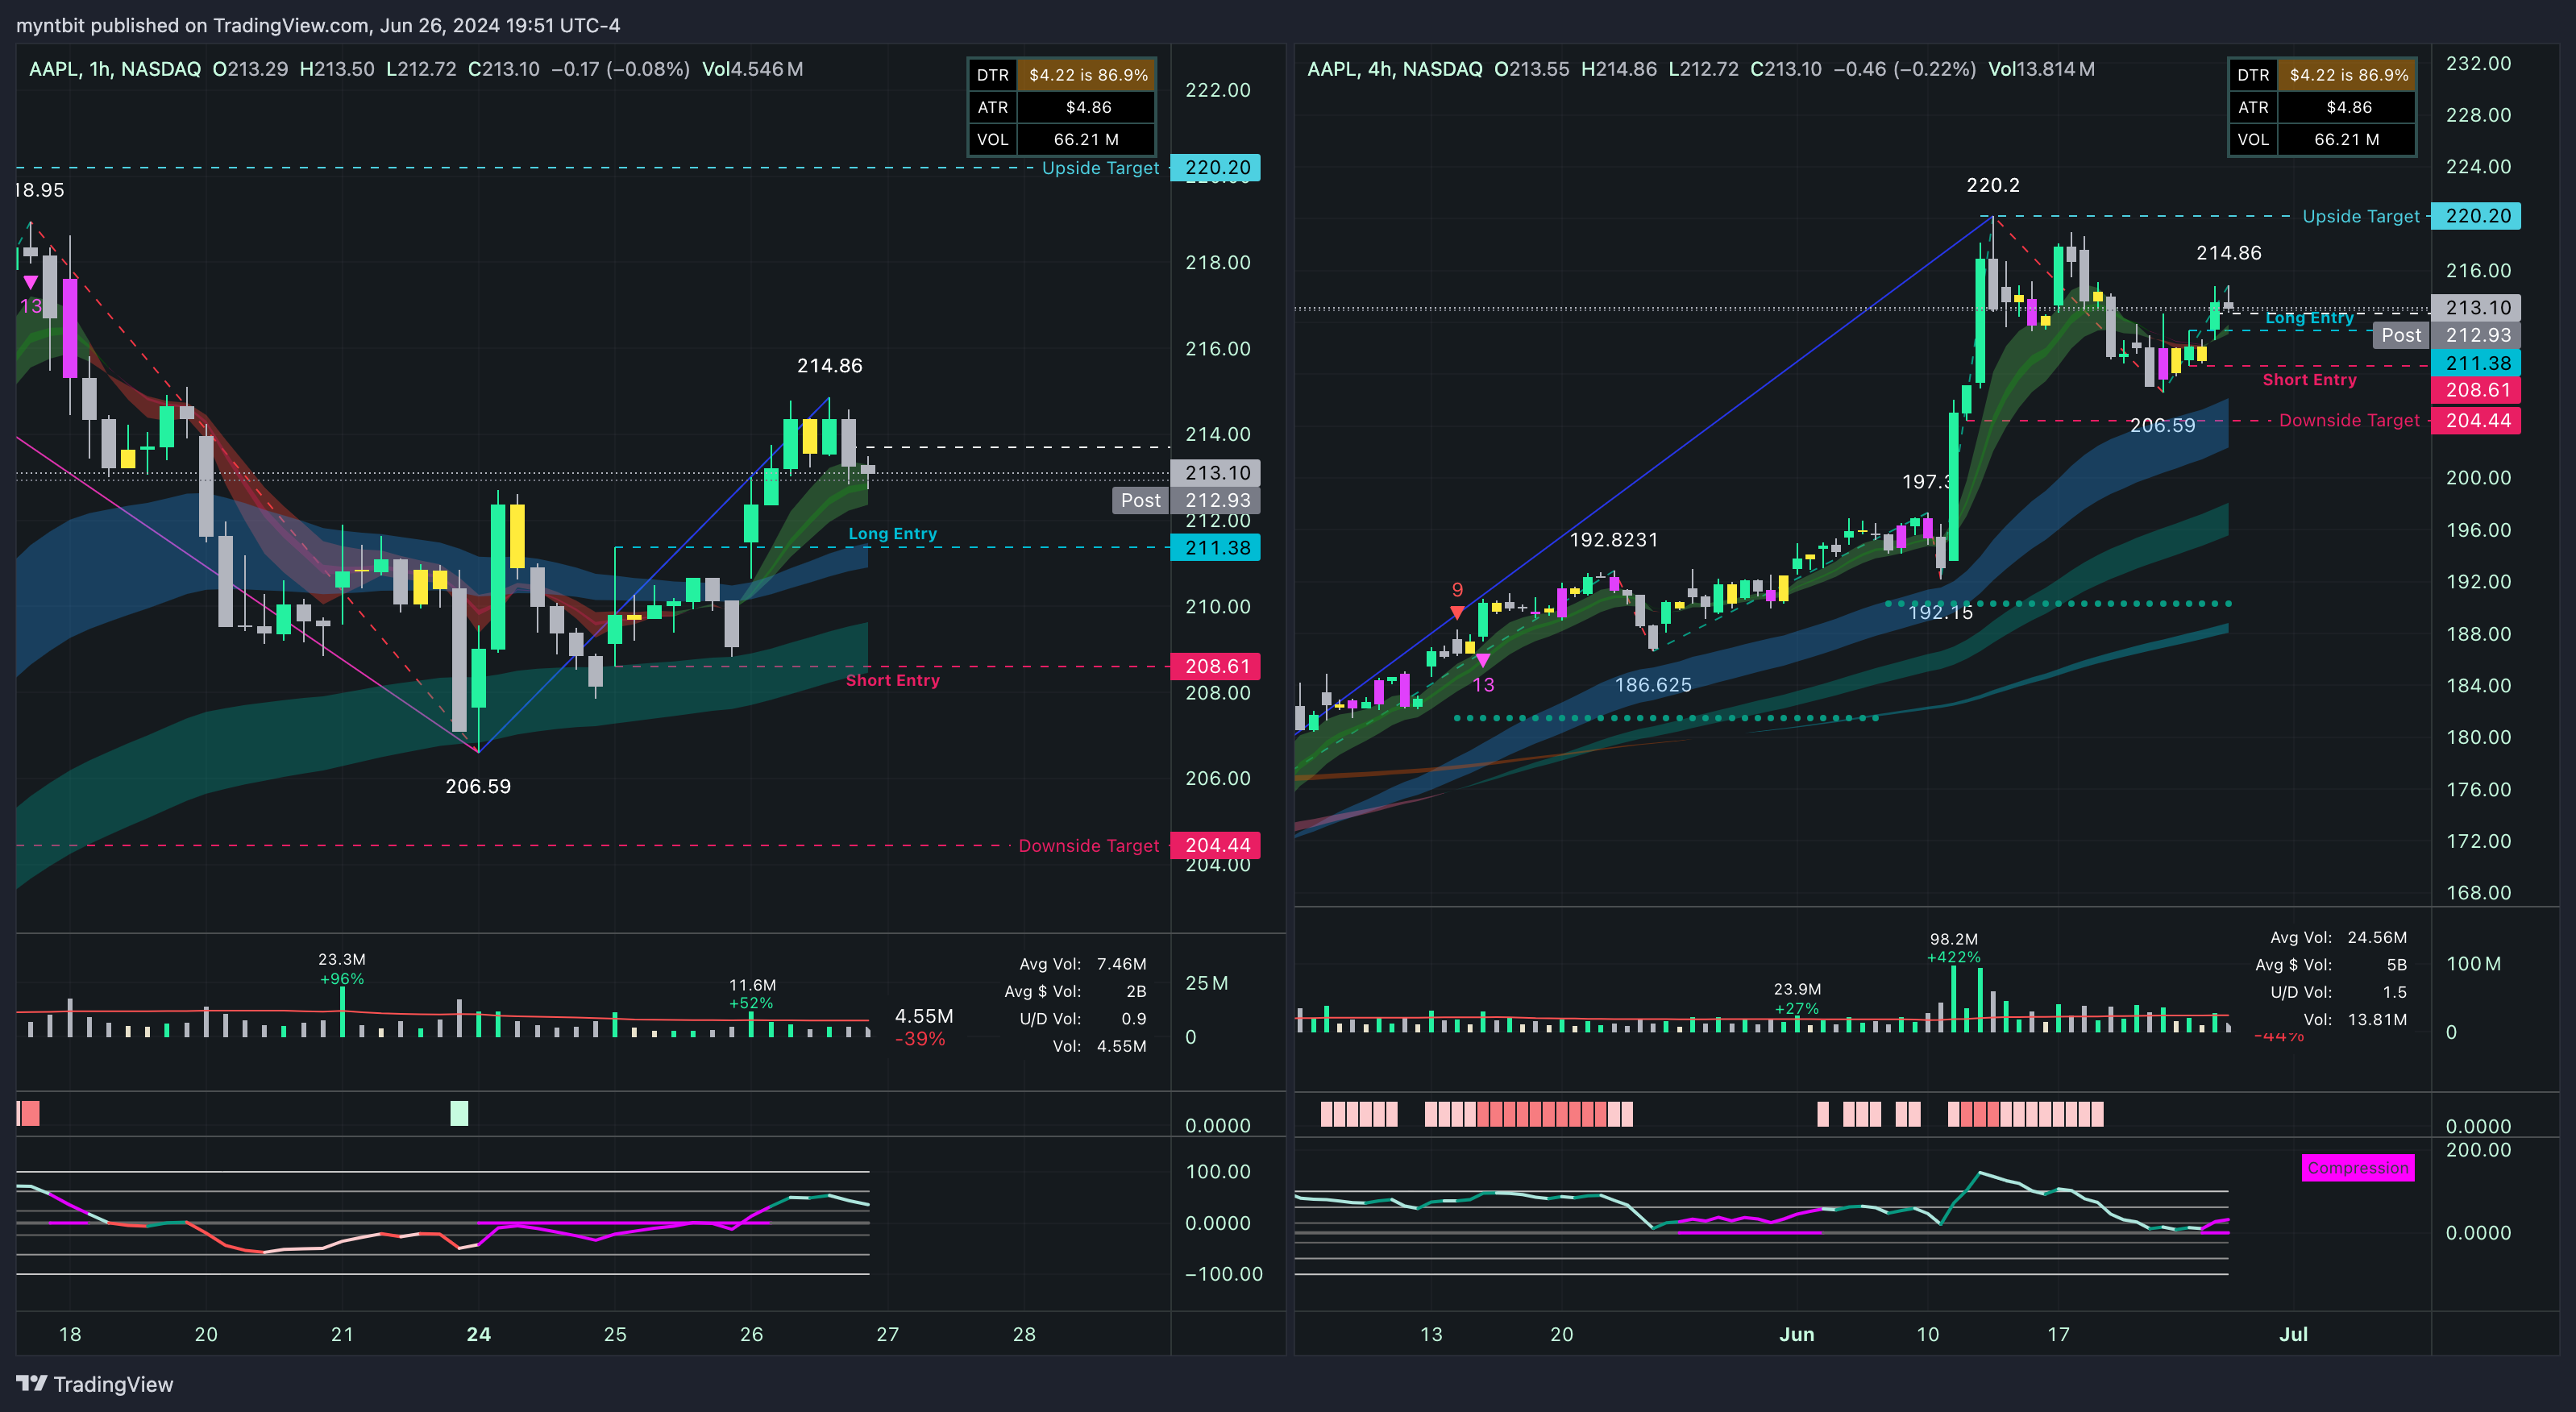Click the U/D Vol 1.5 stat
Image resolution: width=2576 pixels, height=1412 pixels.
tap(2338, 993)
